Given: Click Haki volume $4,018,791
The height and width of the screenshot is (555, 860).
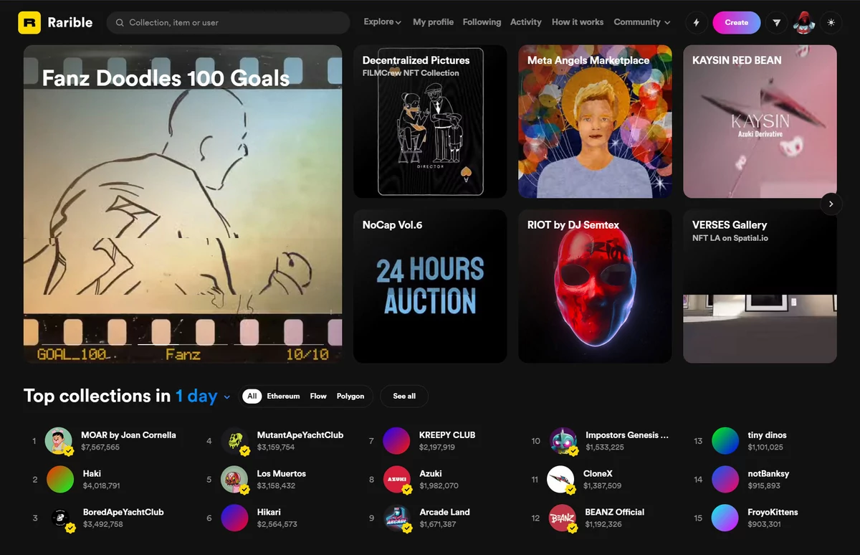Looking at the screenshot, I should click(101, 486).
